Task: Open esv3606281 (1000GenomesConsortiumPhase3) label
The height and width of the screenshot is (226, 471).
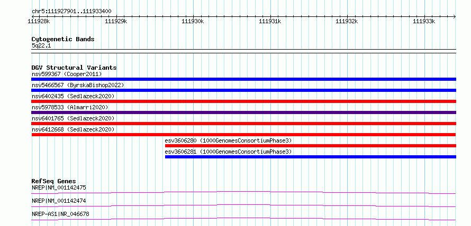Action: [x=228, y=152]
